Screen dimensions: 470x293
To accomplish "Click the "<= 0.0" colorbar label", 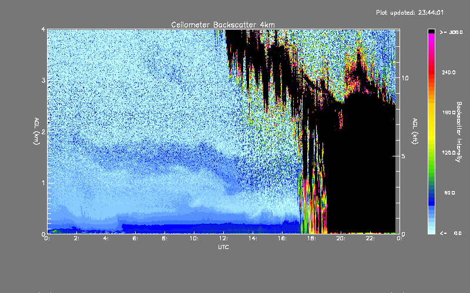I will (x=451, y=233).
